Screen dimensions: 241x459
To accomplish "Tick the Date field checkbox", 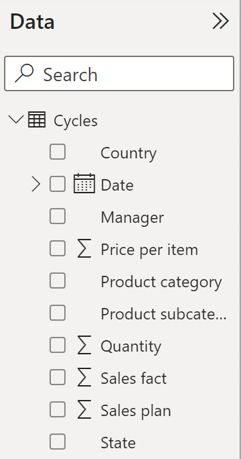I will (58, 184).
